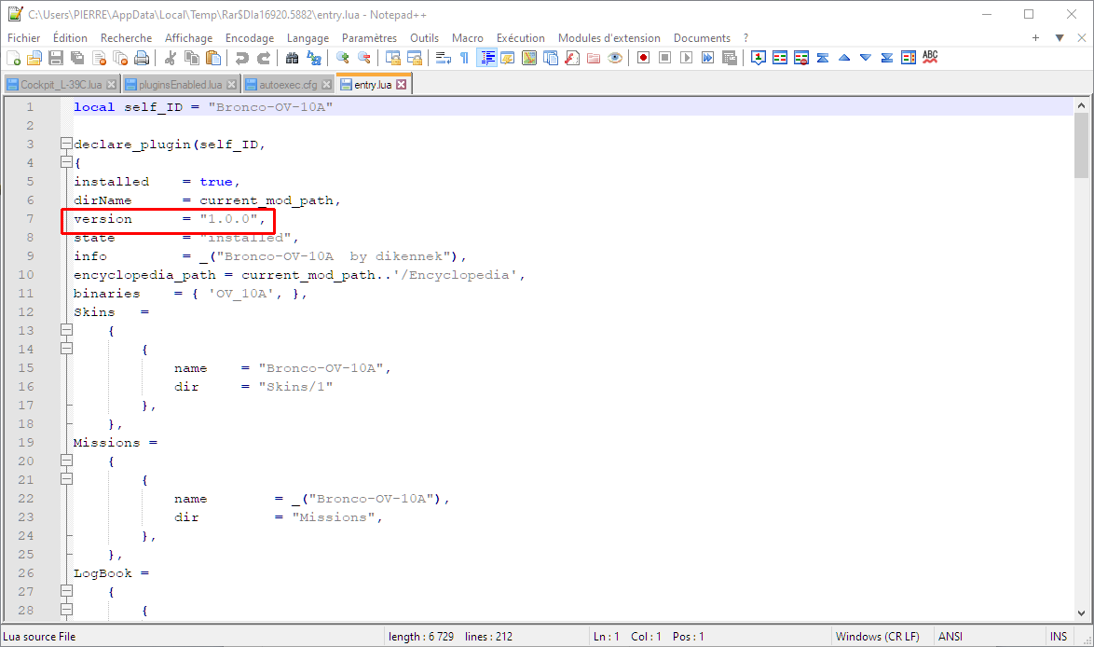Collapse the Skins block at line 13
This screenshot has height=647, width=1094.
pyautogui.click(x=66, y=330)
